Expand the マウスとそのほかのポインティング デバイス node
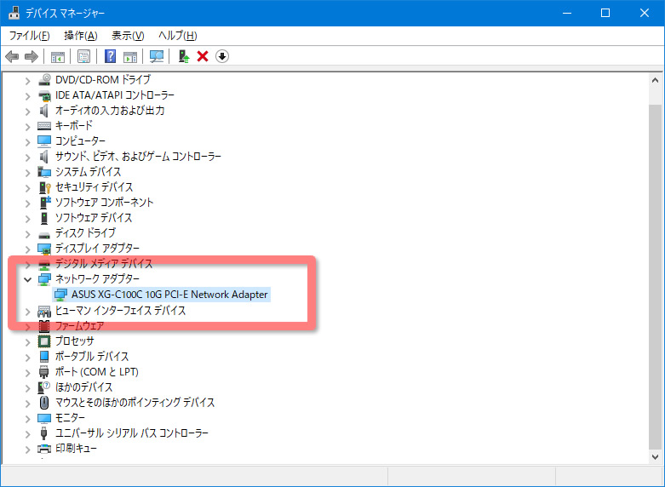 point(27,404)
